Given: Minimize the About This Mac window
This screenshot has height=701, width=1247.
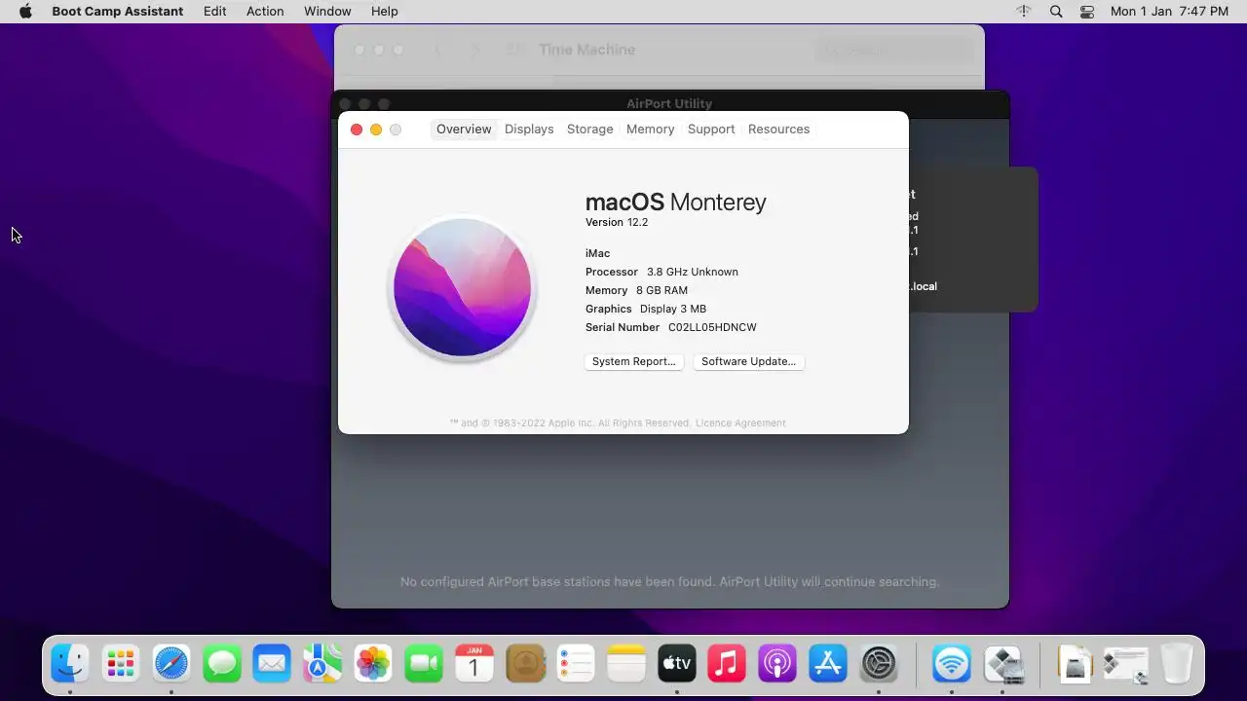Looking at the screenshot, I should point(376,129).
